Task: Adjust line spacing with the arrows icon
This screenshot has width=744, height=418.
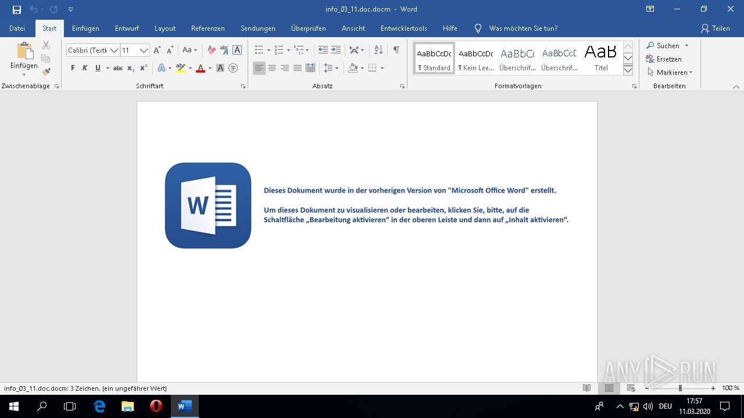Action: (328, 68)
